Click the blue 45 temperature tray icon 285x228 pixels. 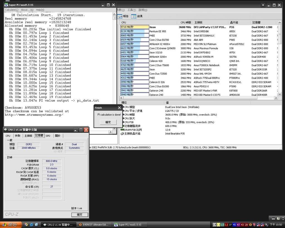point(234,225)
